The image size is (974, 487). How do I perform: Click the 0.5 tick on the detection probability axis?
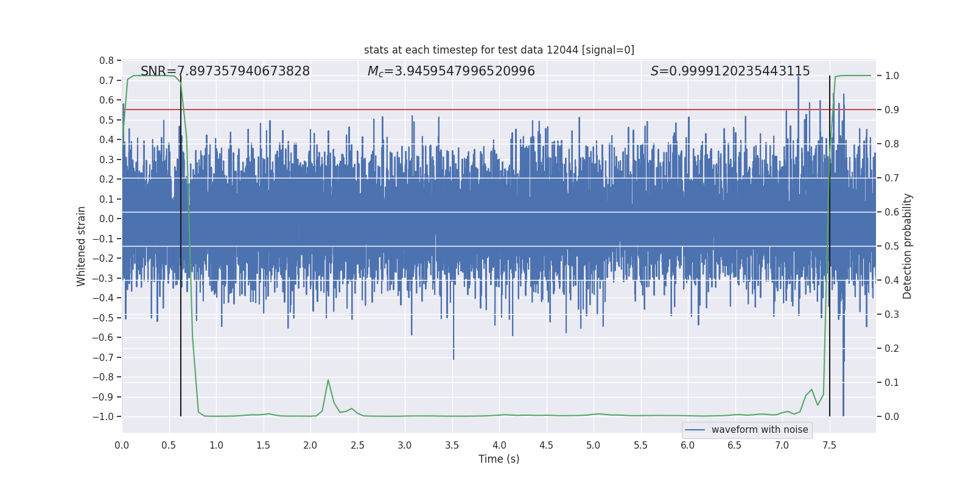892,247
